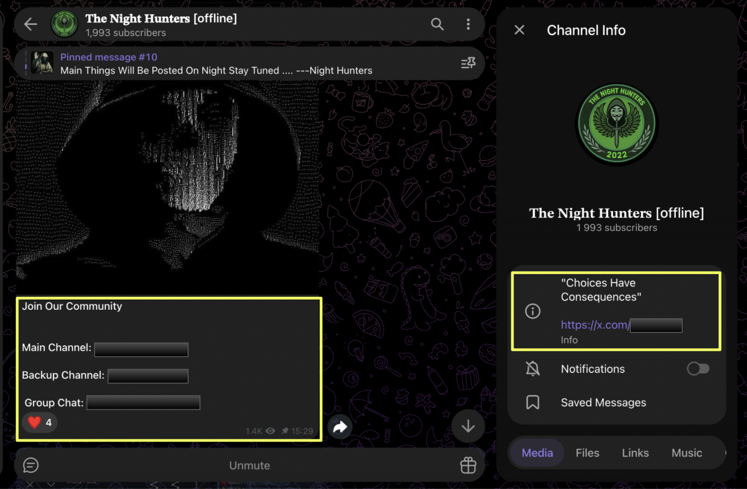
Task: Toggle the Notifications switch
Action: [x=698, y=369]
